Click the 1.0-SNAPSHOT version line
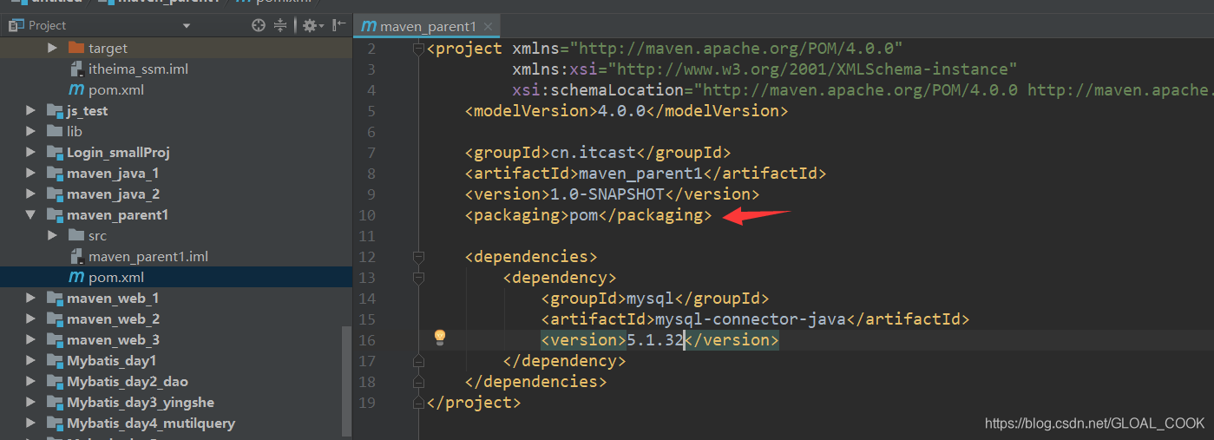Image resolution: width=1214 pixels, height=440 pixels. click(613, 194)
